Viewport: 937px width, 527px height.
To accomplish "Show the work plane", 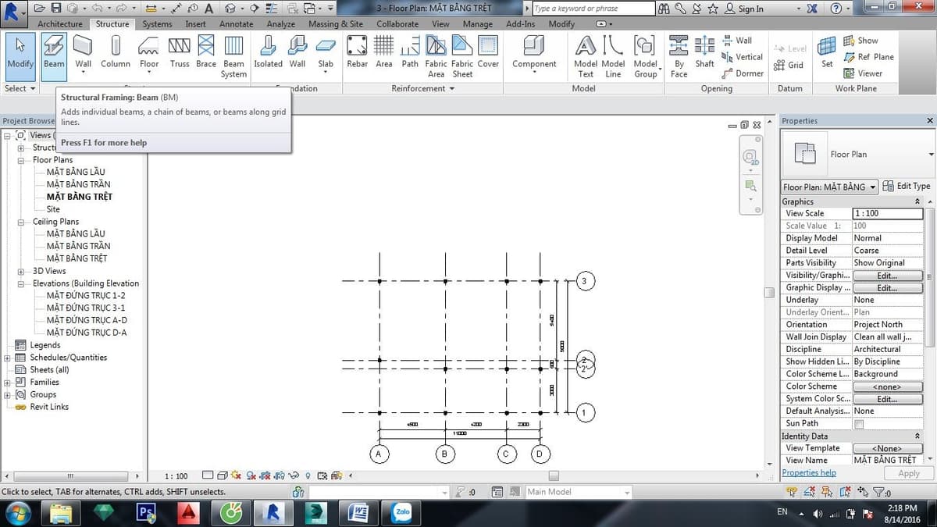I will click(860, 41).
